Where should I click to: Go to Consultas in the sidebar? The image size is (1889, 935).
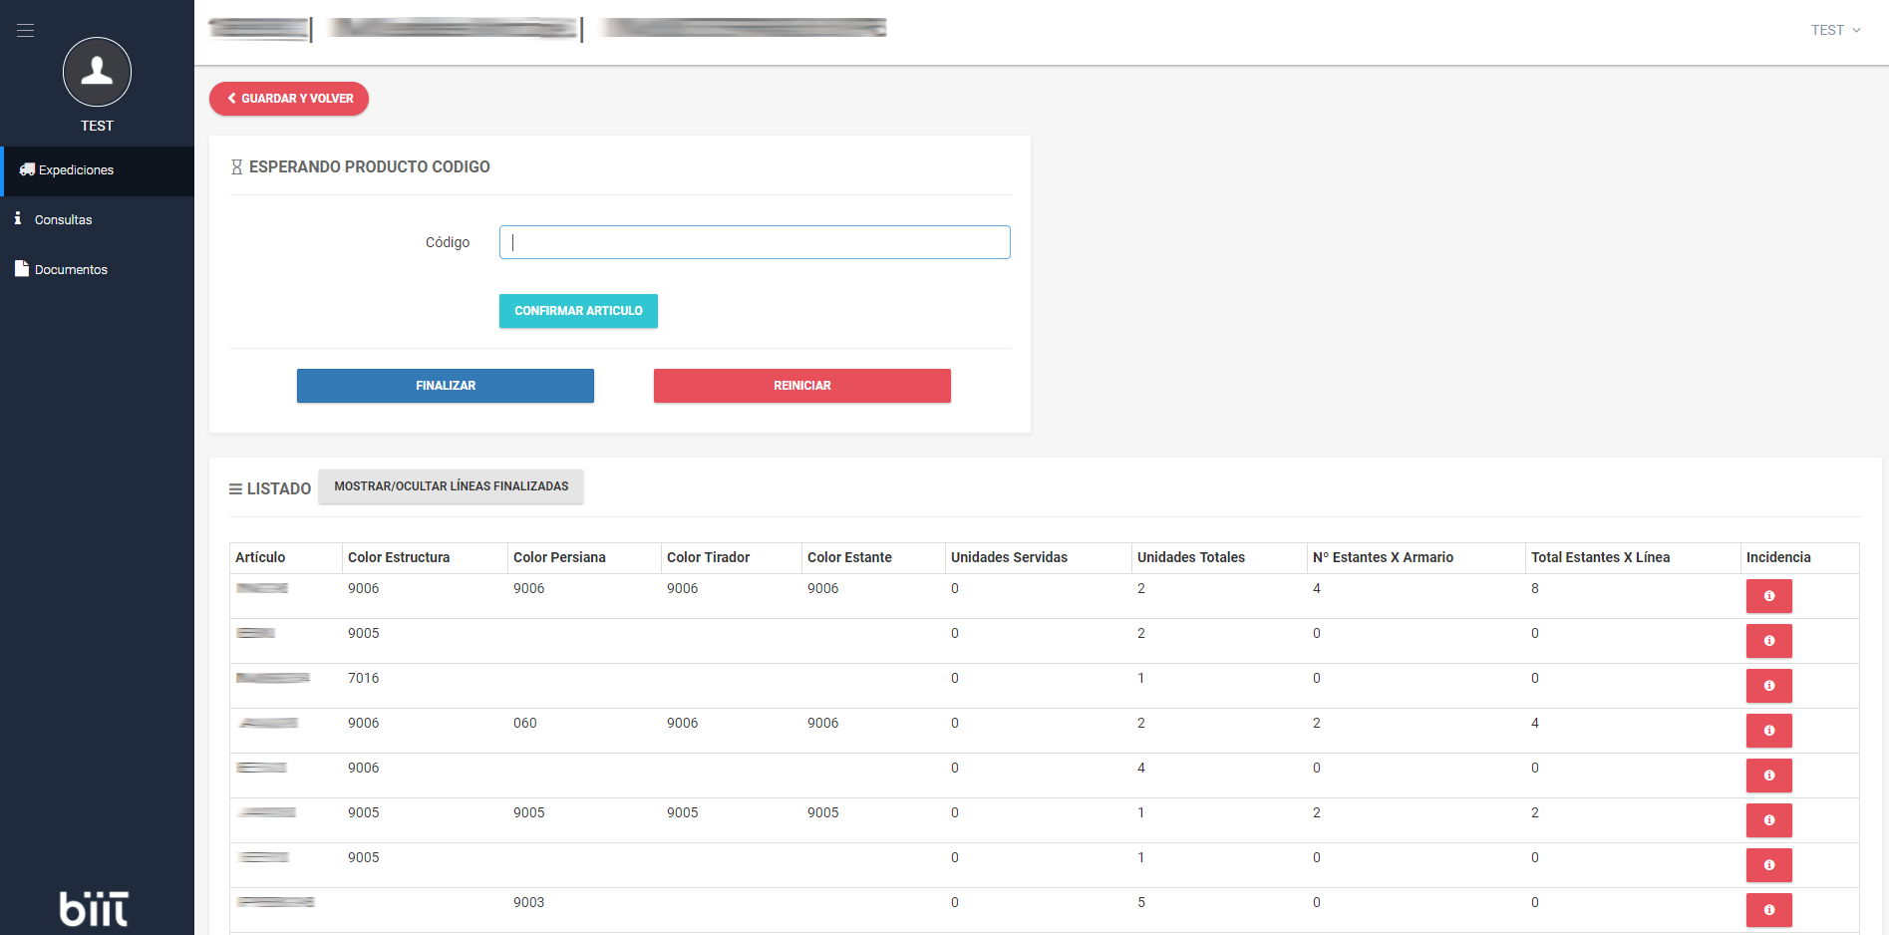[63, 220]
